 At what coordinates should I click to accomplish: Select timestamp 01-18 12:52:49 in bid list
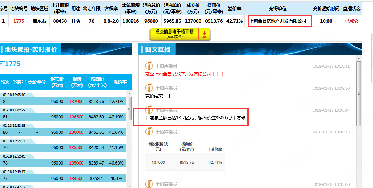pyautogui.click(x=14, y=156)
